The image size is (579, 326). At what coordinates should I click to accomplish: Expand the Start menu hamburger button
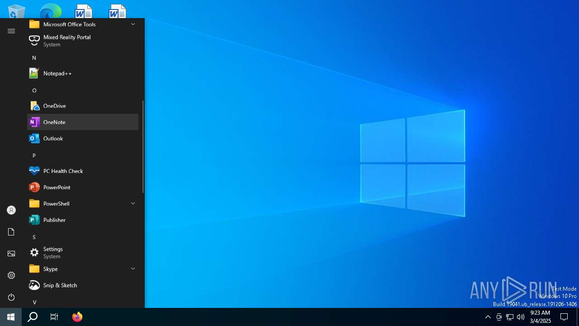[x=11, y=31]
